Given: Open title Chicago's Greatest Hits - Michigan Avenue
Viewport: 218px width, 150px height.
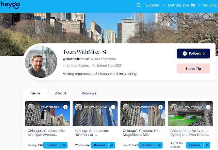Looking at the screenshot, I should pyautogui.click(x=47, y=133).
